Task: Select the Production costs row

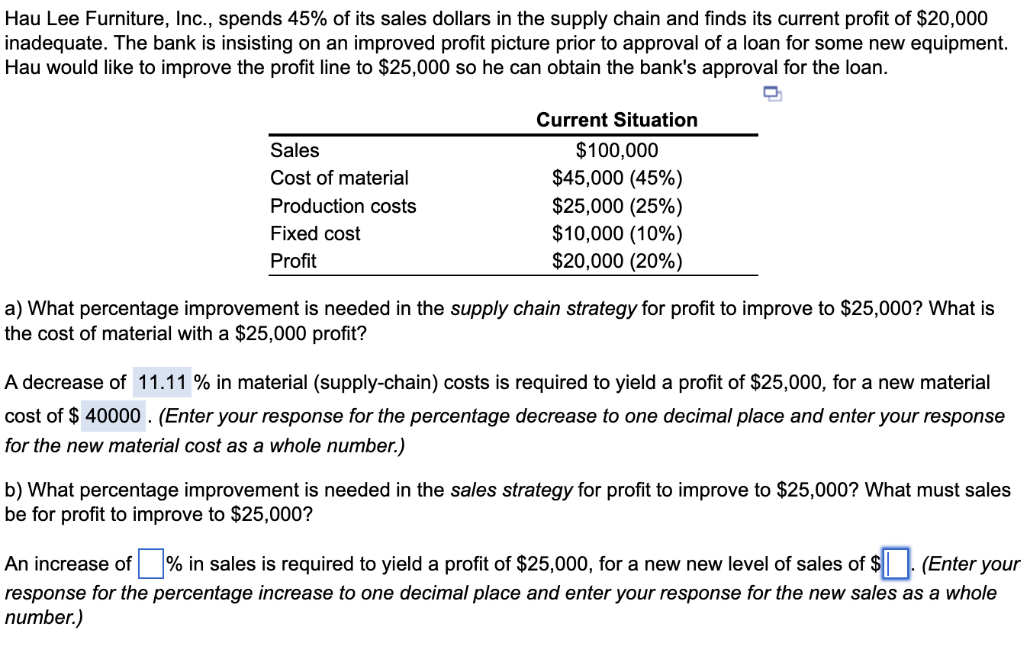Action: 343,205
